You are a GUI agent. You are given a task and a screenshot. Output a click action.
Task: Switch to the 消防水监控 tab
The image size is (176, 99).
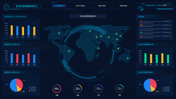click(x=102, y=6)
